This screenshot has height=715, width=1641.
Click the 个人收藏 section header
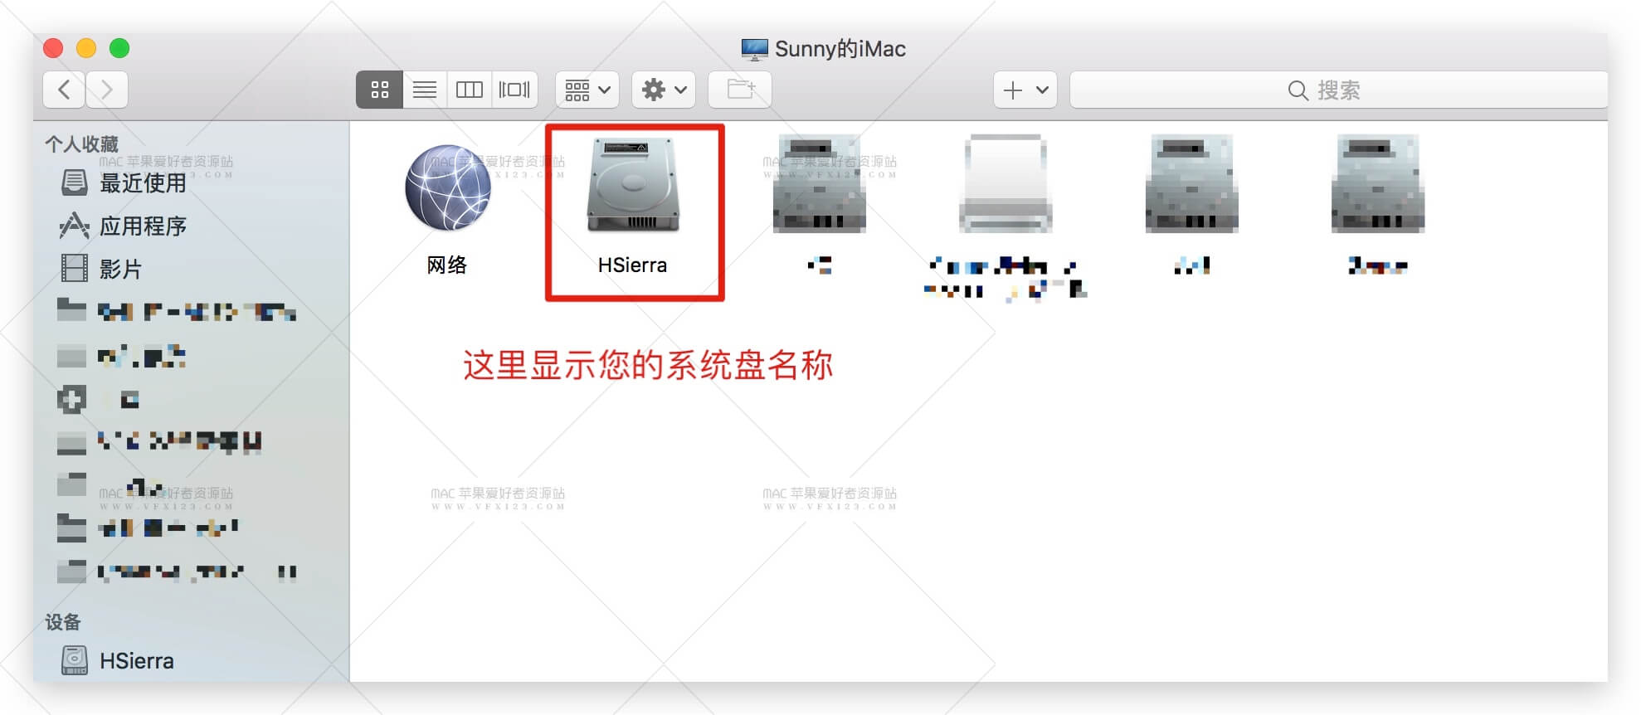coord(81,144)
